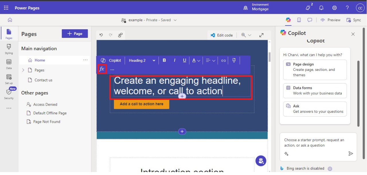The width and height of the screenshot is (367, 175).
Task: Open the Set up workspace
Action: click(x=9, y=79)
